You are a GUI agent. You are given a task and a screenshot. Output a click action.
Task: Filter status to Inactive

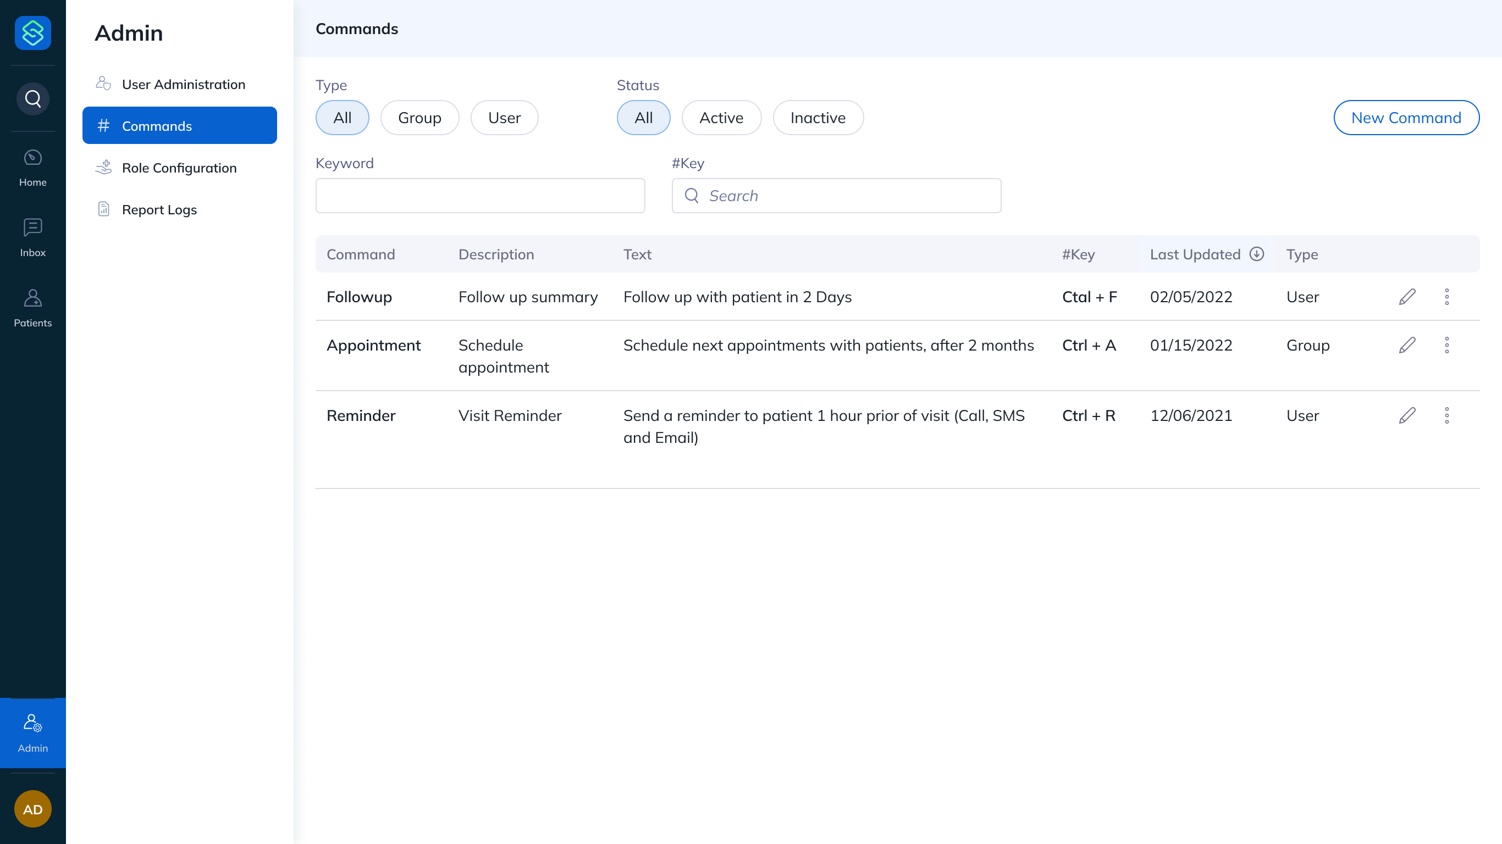tap(818, 117)
